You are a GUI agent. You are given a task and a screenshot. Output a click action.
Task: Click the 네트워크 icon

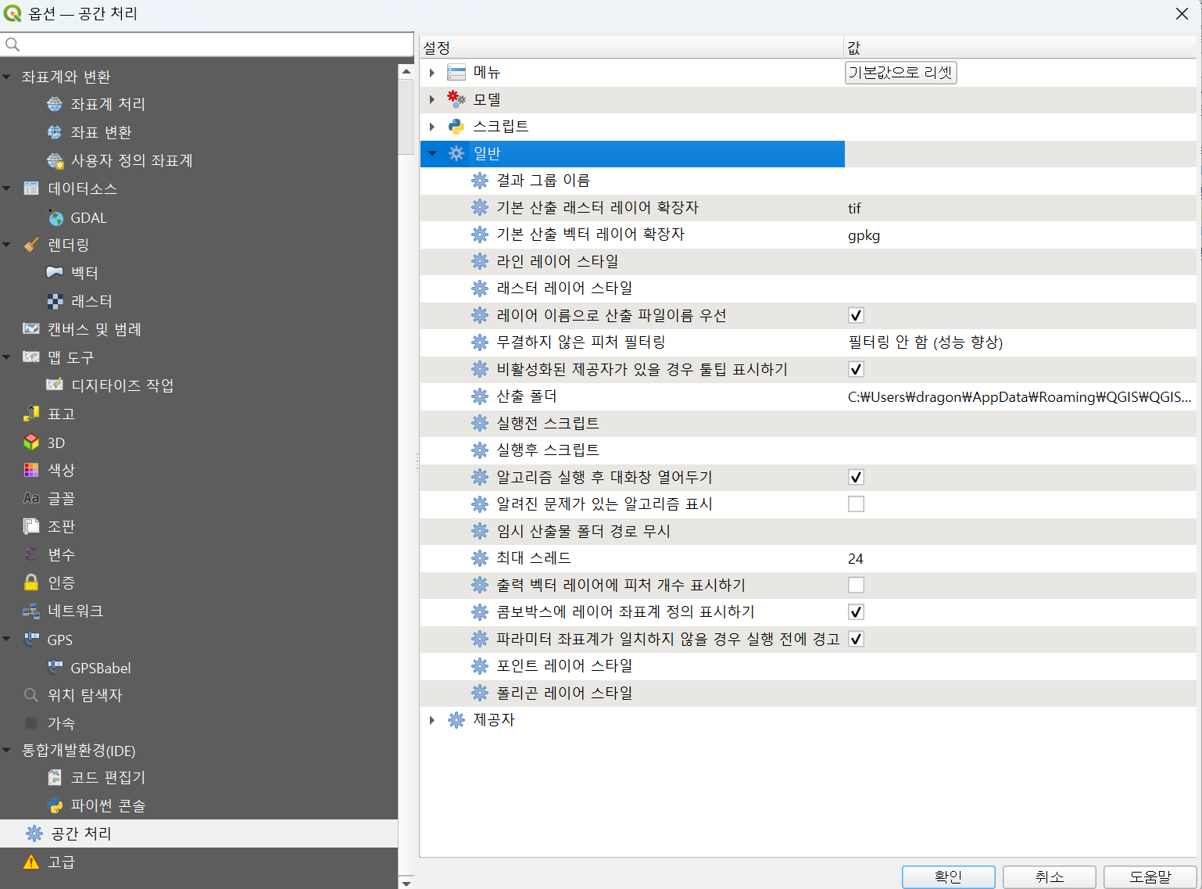tap(31, 611)
